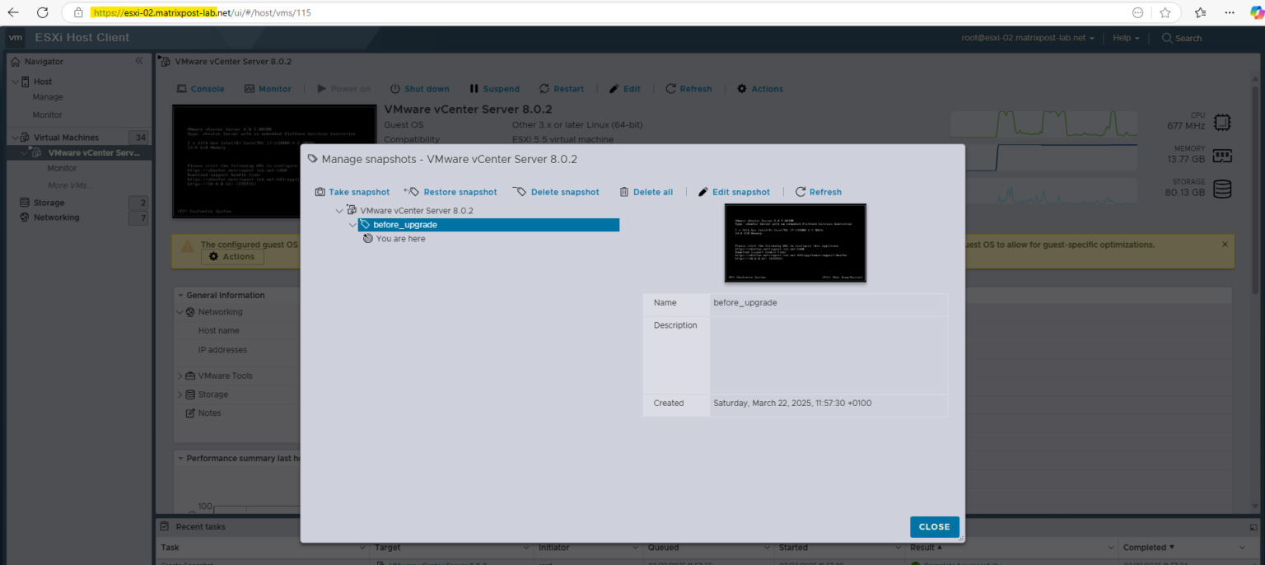Open the VM Console
Viewport: 1265px width, 565px height.
200,88
